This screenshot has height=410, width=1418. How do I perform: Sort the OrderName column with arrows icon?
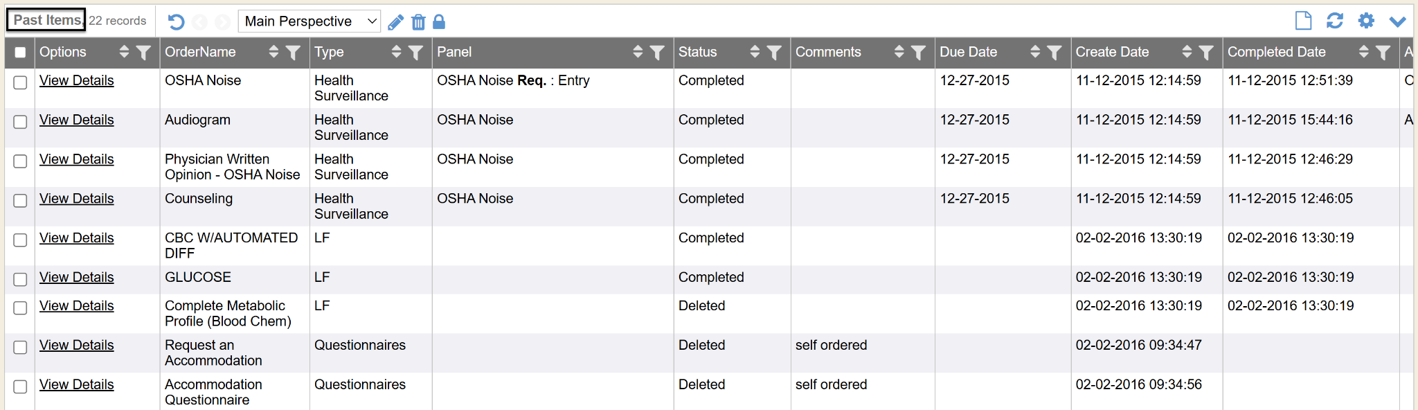(x=273, y=52)
